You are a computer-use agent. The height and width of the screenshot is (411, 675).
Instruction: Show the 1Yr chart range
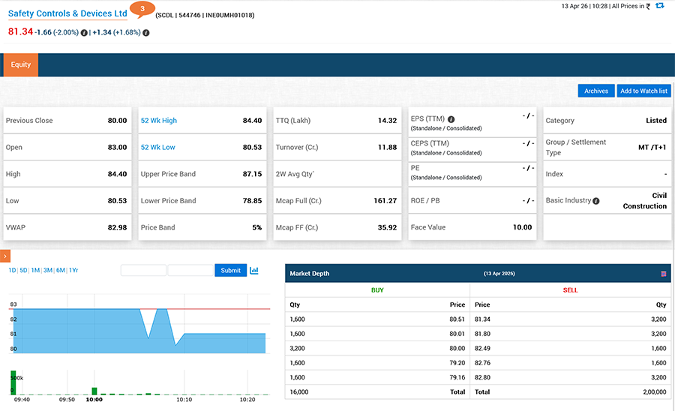pos(73,271)
